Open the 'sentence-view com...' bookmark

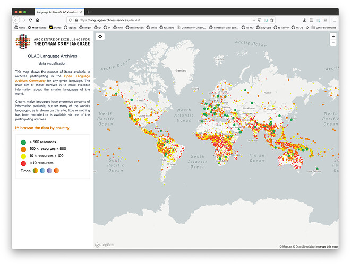(224, 28)
